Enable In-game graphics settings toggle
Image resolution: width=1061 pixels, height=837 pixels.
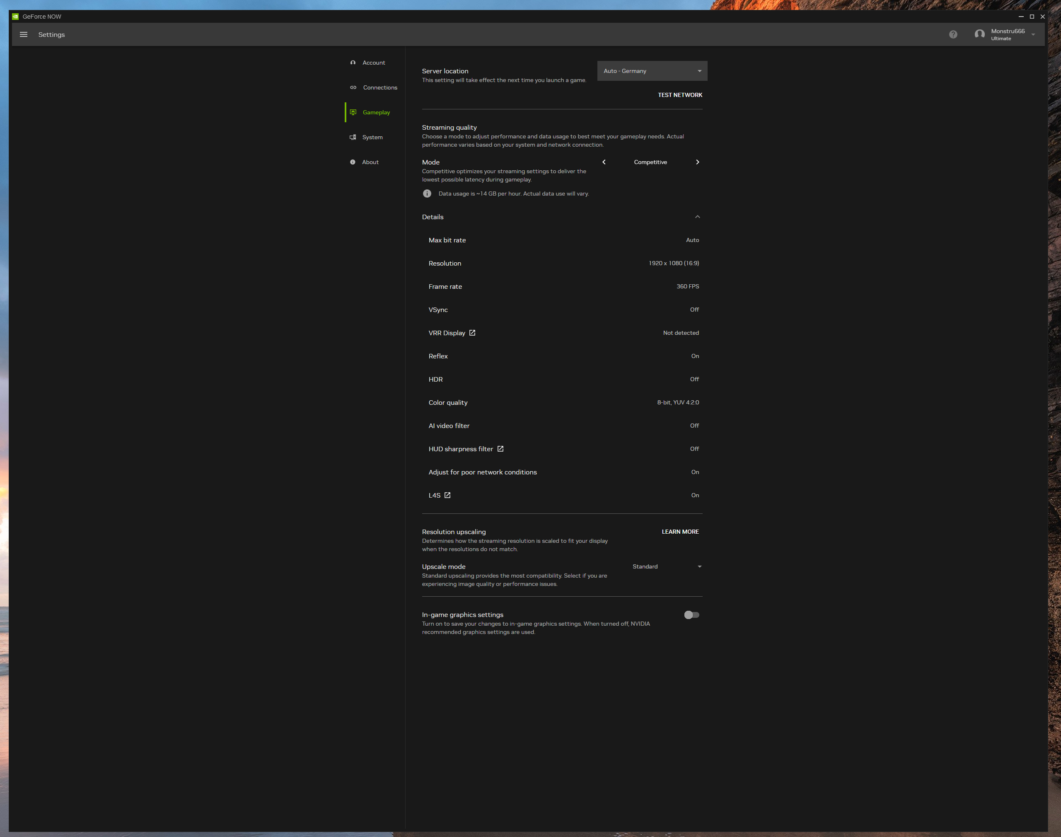691,615
